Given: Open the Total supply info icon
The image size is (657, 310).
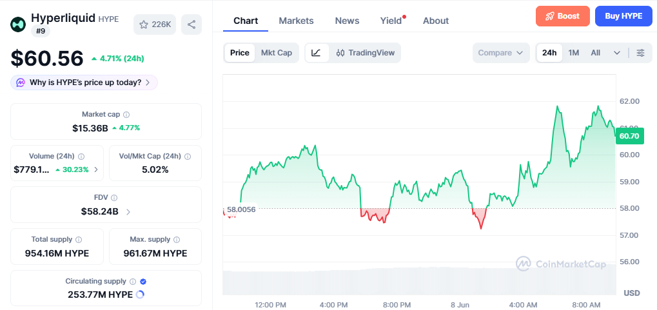Looking at the screenshot, I should [x=79, y=240].
